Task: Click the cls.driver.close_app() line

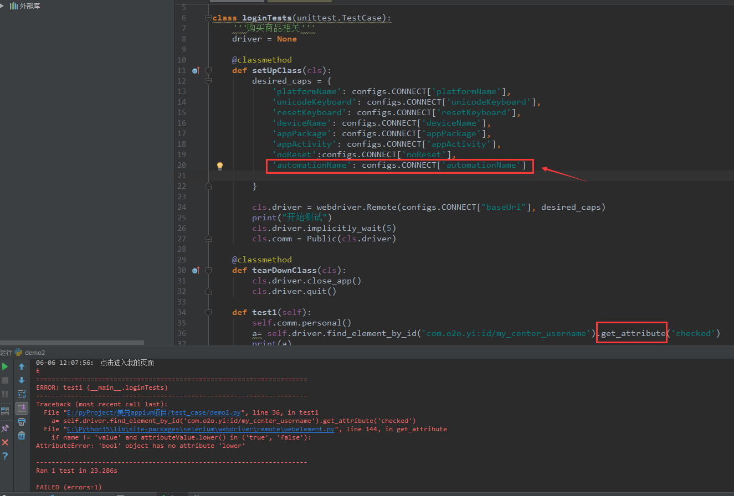Action: point(307,281)
